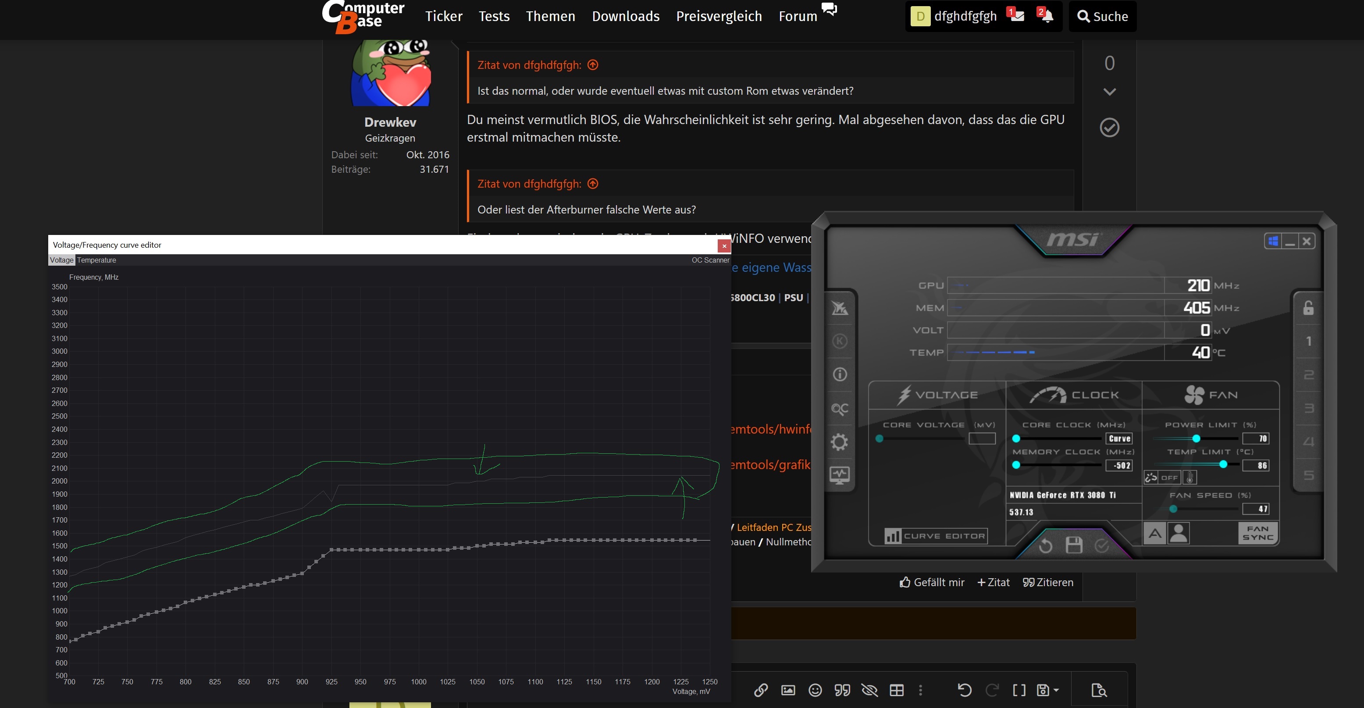Open the OC Scanner icon in Afterburner sidebar

pyautogui.click(x=840, y=409)
